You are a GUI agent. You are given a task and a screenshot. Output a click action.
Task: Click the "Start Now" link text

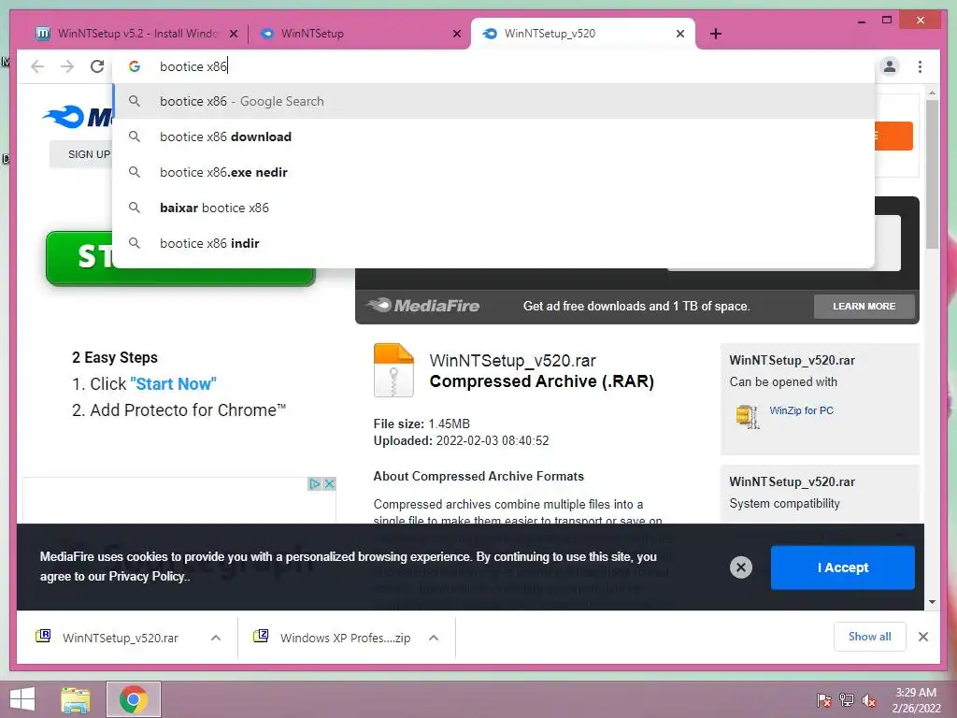click(173, 384)
